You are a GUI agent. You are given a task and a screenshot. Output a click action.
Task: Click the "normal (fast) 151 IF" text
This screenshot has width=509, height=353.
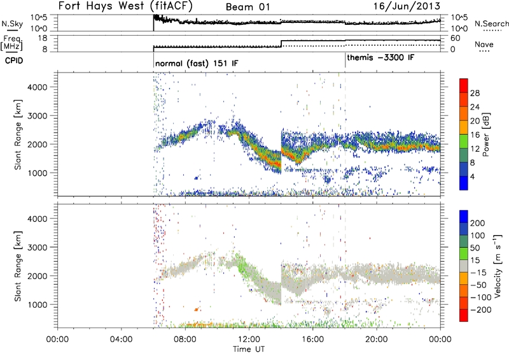(197, 63)
